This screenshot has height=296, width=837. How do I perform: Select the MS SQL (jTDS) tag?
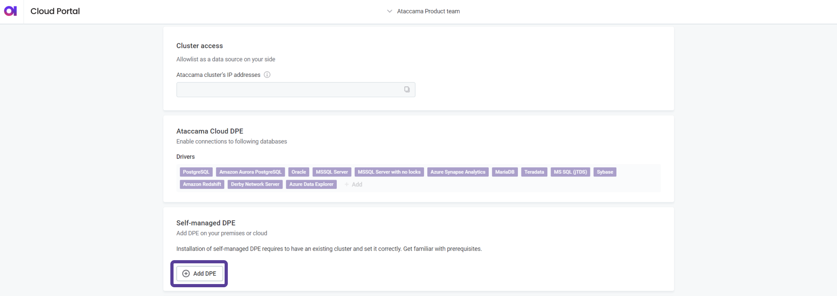pos(570,172)
